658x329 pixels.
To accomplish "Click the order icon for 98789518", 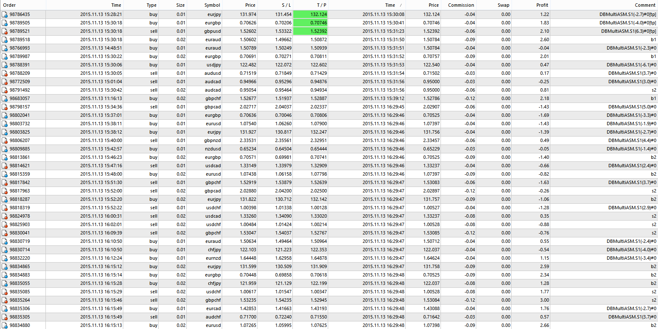I will point(5,39).
